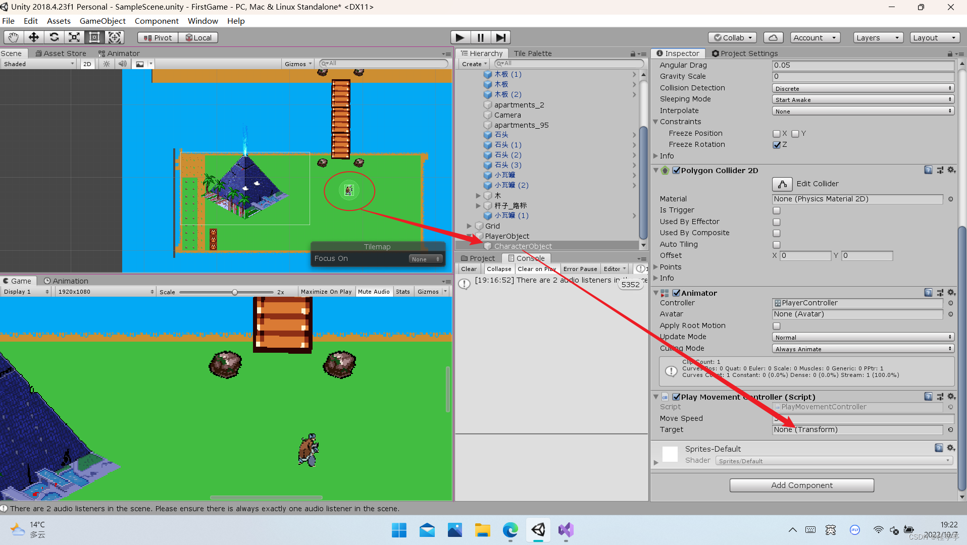Expand the PlayerObject in Hierarchy

[469, 236]
